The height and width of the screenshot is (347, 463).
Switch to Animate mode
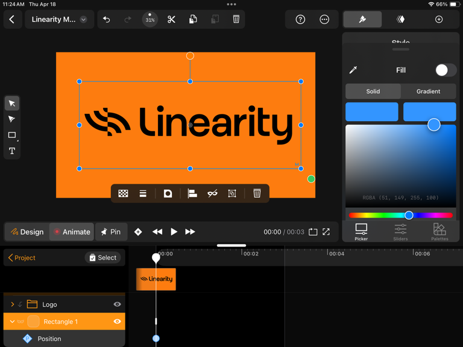pyautogui.click(x=72, y=232)
